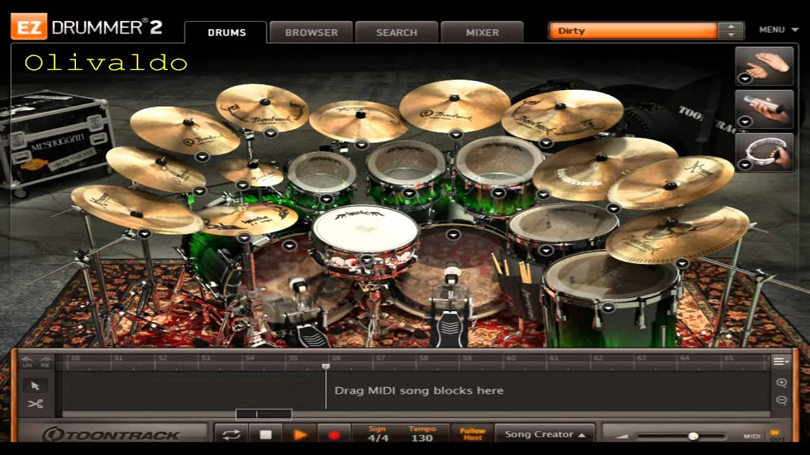Viewport: 810px width, 455px height.
Task: Switch to the Mixer tab
Action: pyautogui.click(x=482, y=32)
